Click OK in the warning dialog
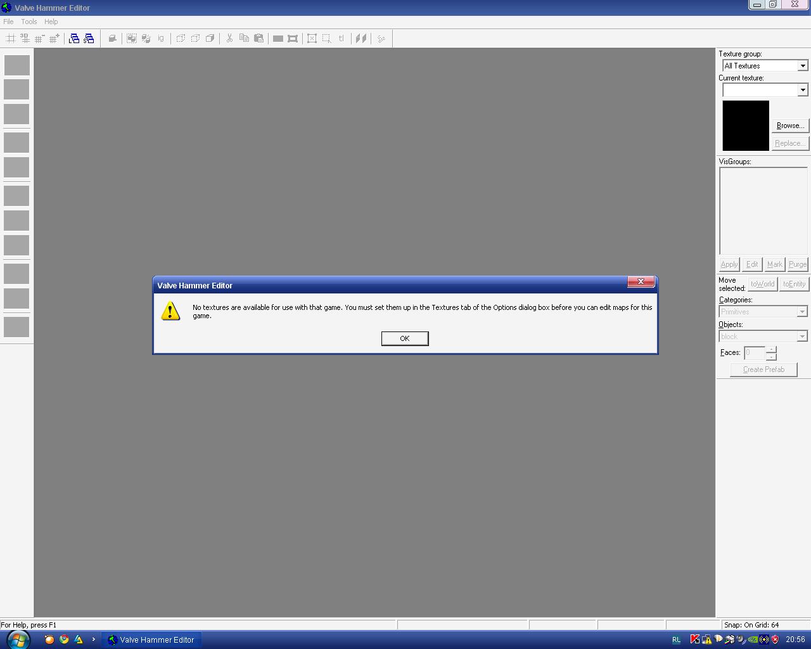The height and width of the screenshot is (649, 811). [x=405, y=338]
